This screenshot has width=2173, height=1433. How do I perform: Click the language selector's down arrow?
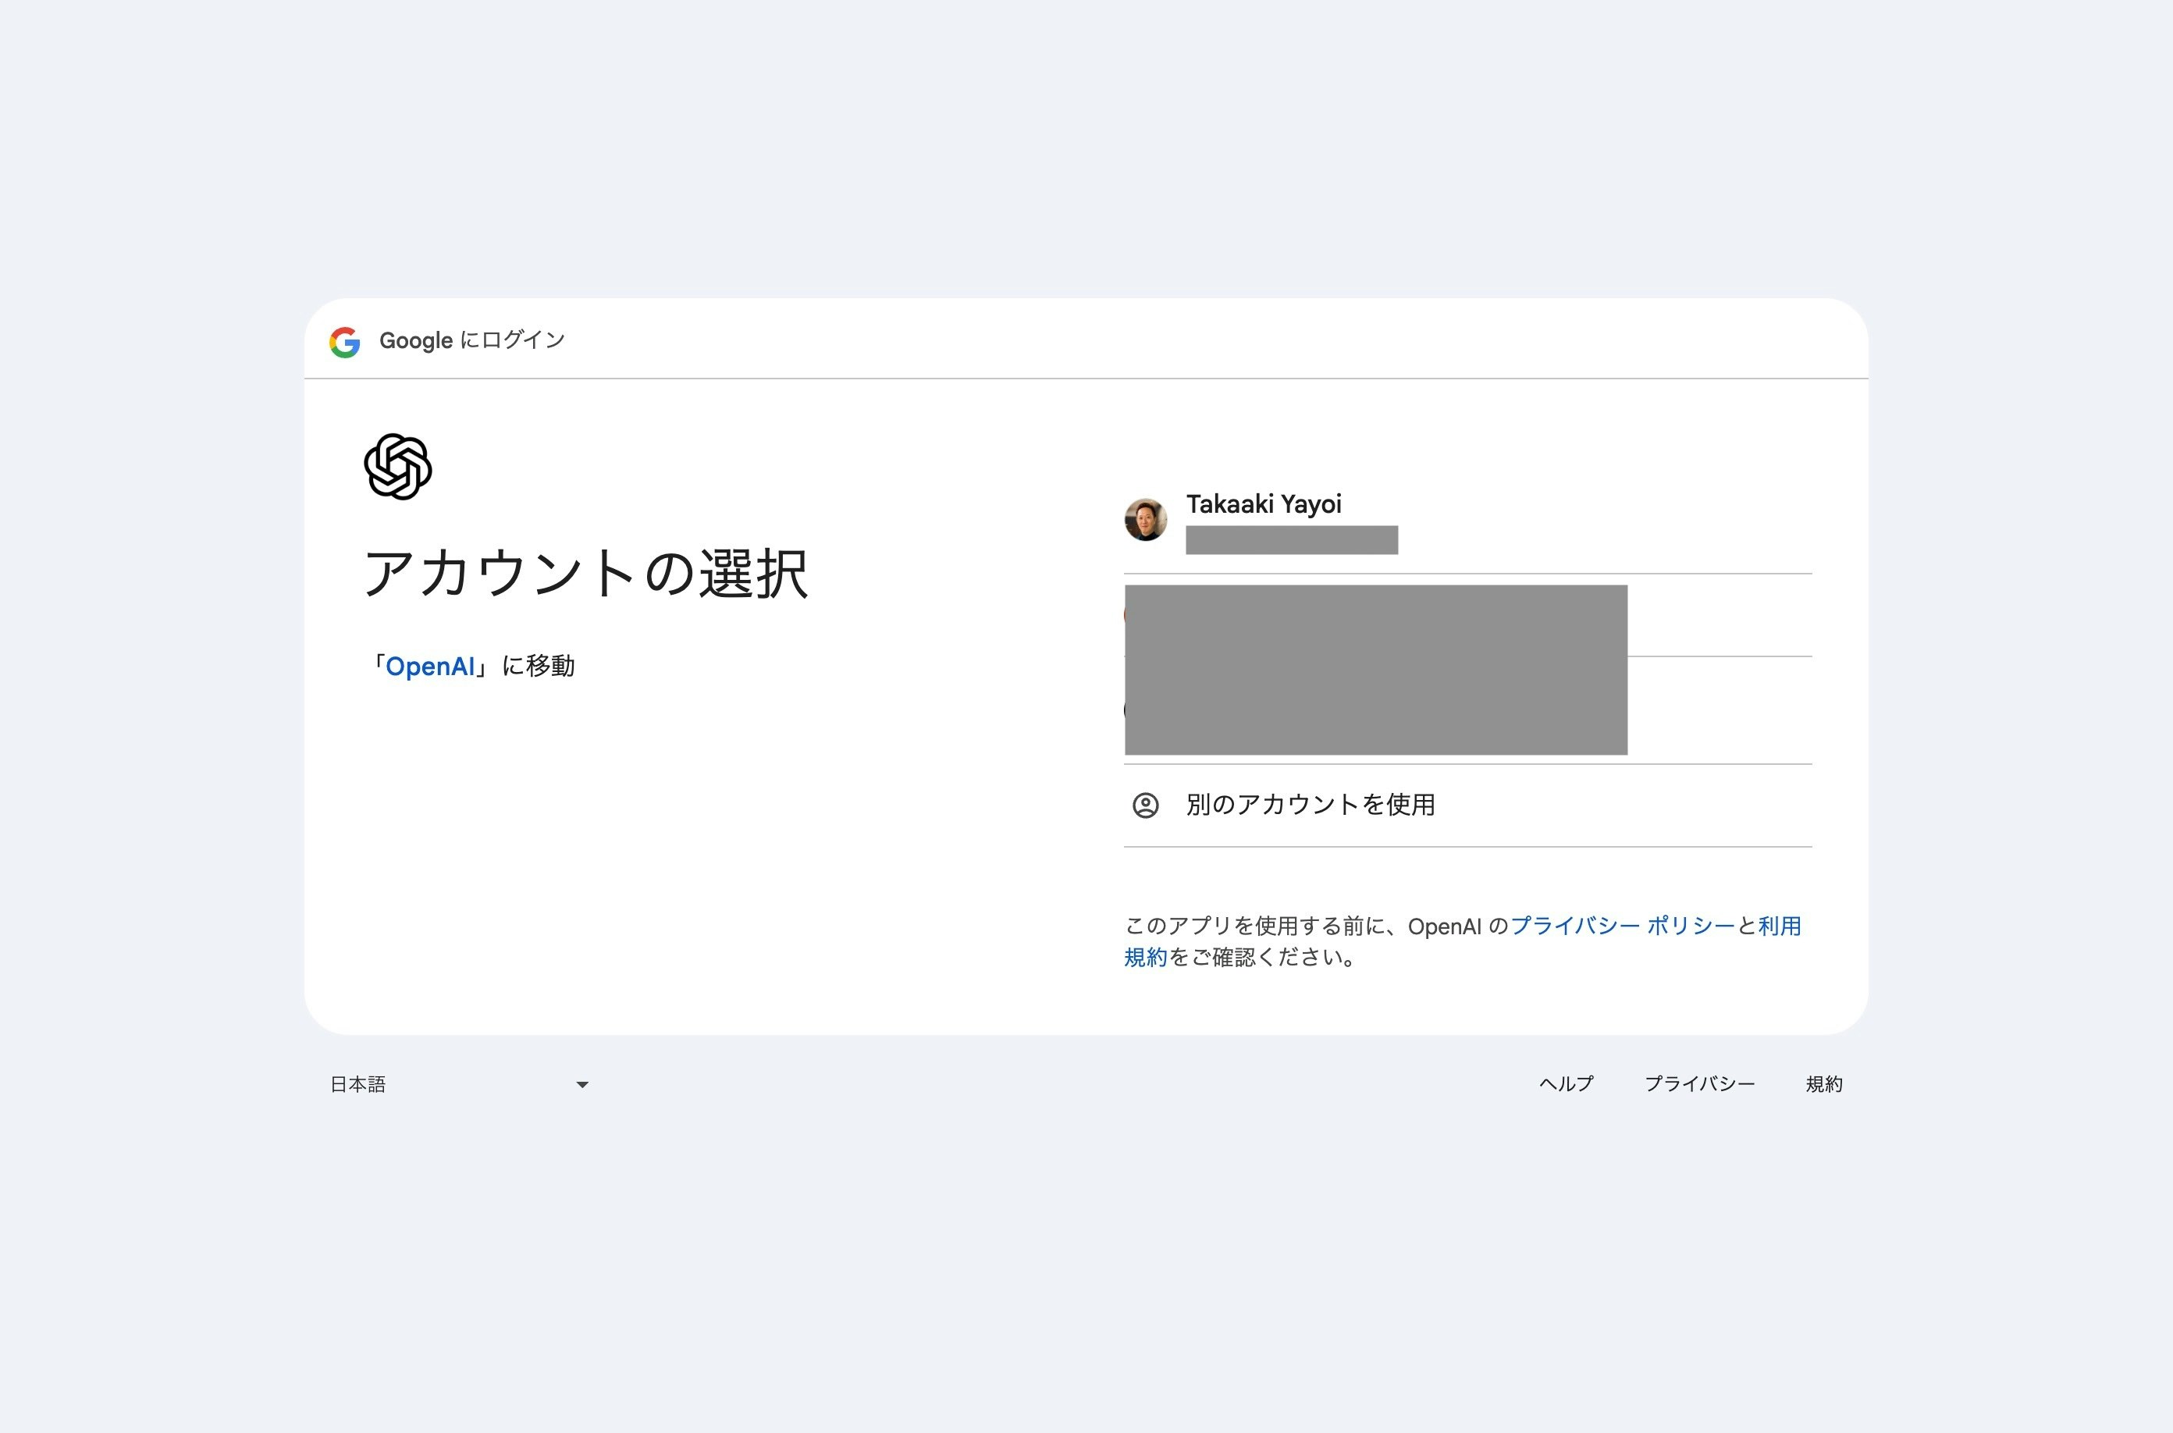[x=582, y=1084]
